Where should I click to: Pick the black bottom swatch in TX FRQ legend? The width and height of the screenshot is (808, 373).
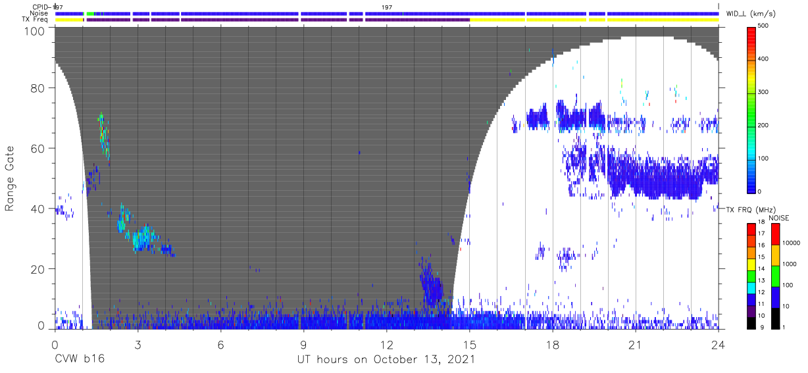coord(752,323)
